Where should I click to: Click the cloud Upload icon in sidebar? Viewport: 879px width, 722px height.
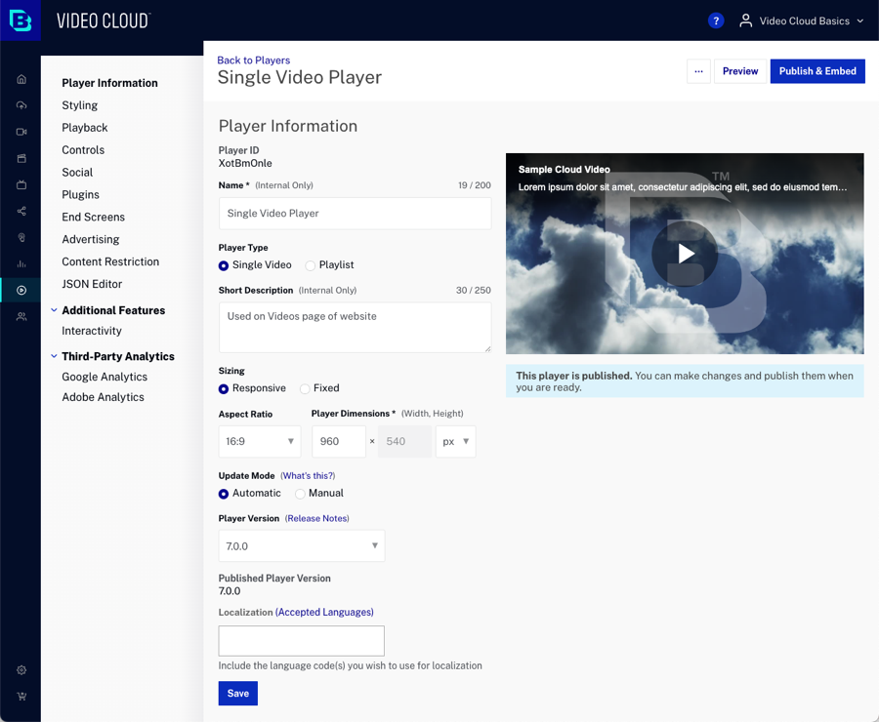21,105
